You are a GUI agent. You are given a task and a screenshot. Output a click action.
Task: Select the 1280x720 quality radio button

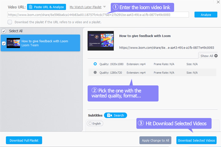point(95,73)
